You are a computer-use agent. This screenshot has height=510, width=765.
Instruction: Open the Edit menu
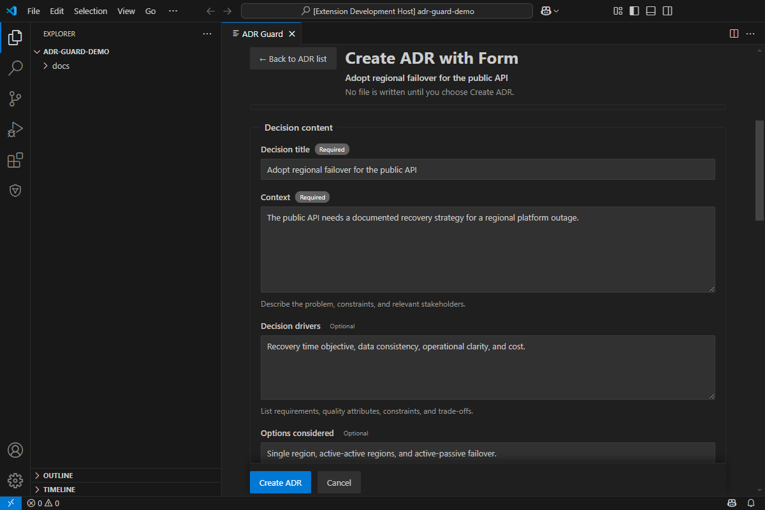pos(57,11)
